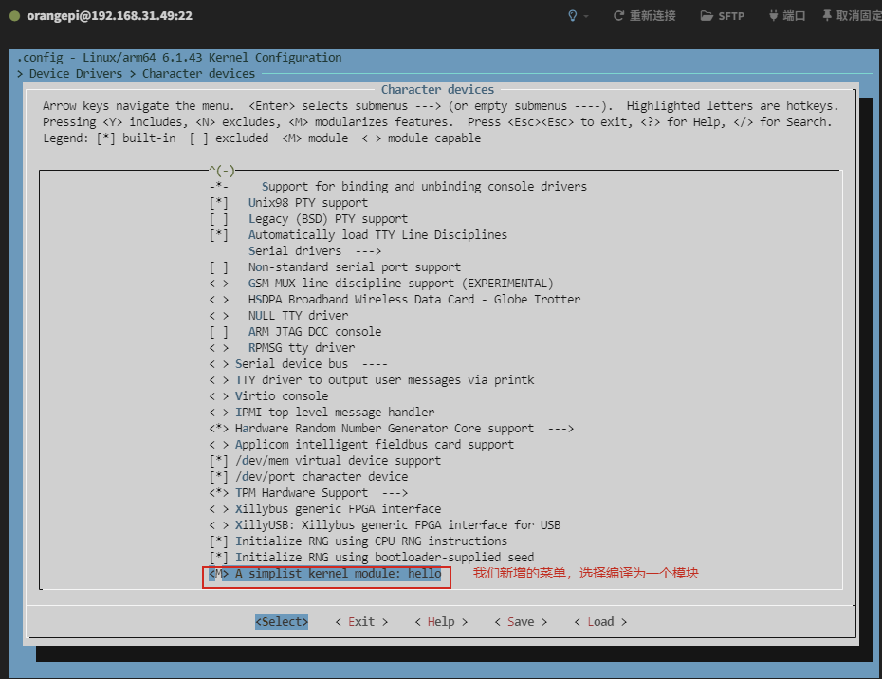Open IPMI top-level message handler entry
The width and height of the screenshot is (882, 679).
point(341,413)
